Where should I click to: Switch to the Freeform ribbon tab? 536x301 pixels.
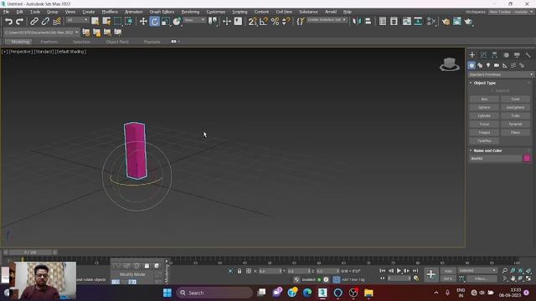pos(49,42)
